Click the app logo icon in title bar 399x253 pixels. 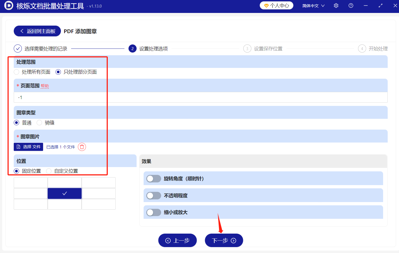(8, 5)
